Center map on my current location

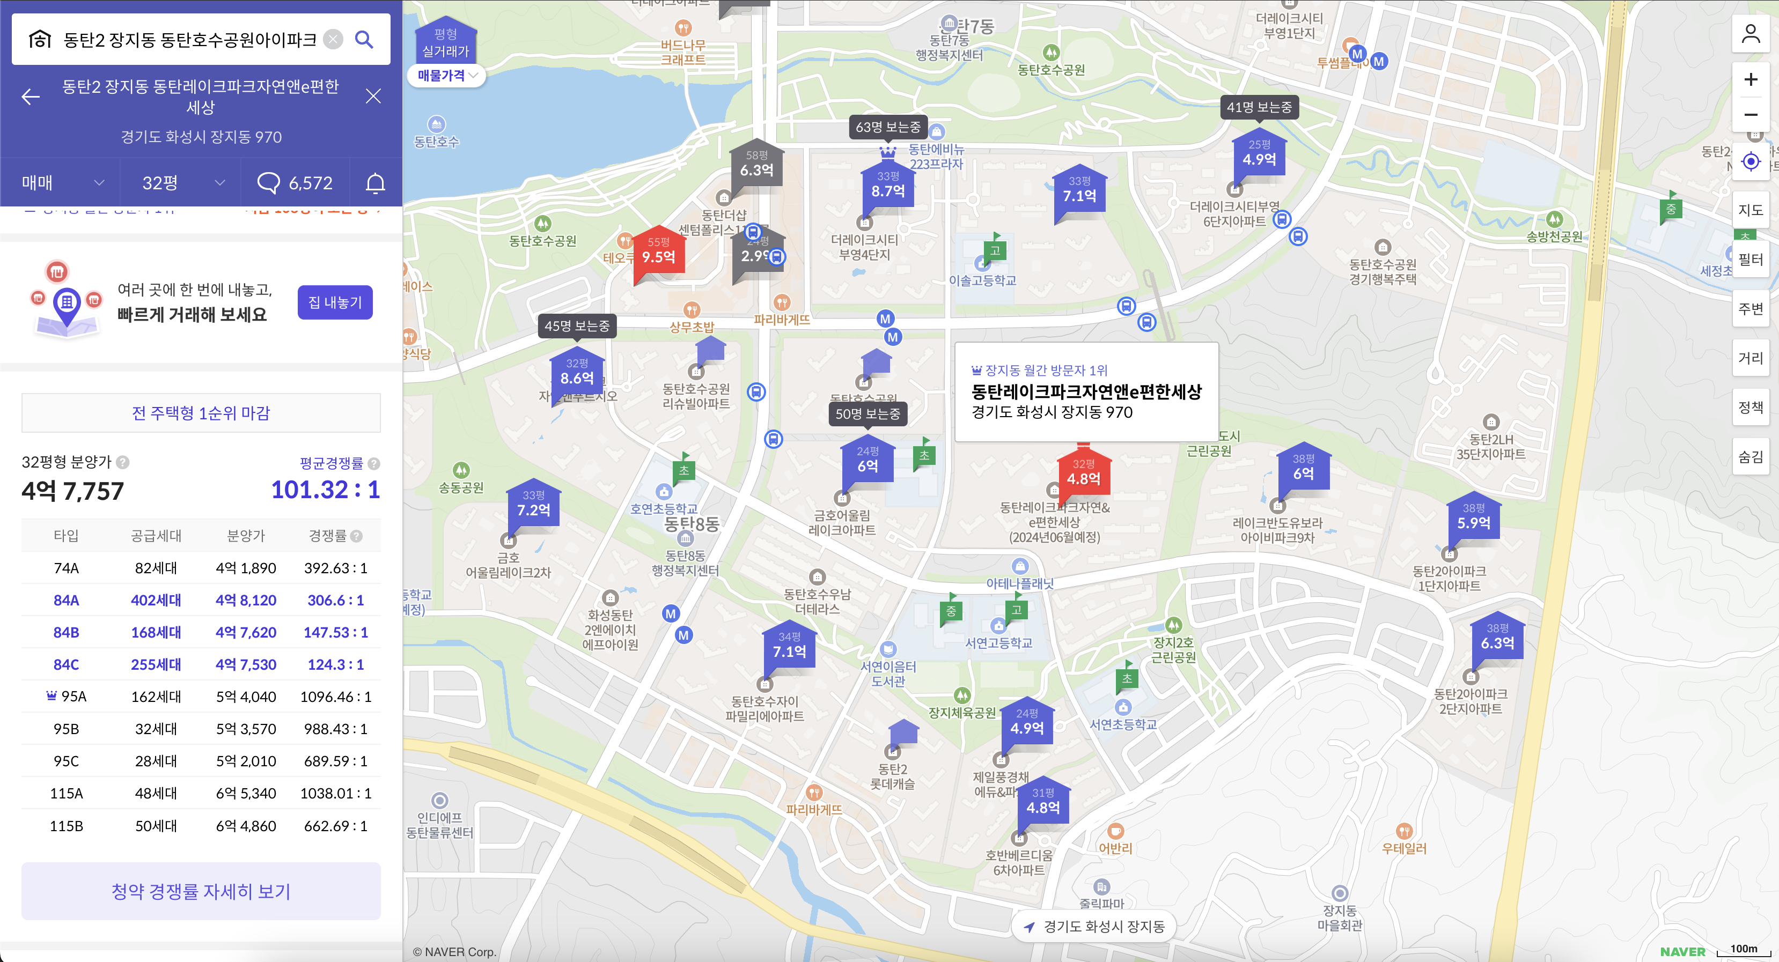pos(1750,161)
